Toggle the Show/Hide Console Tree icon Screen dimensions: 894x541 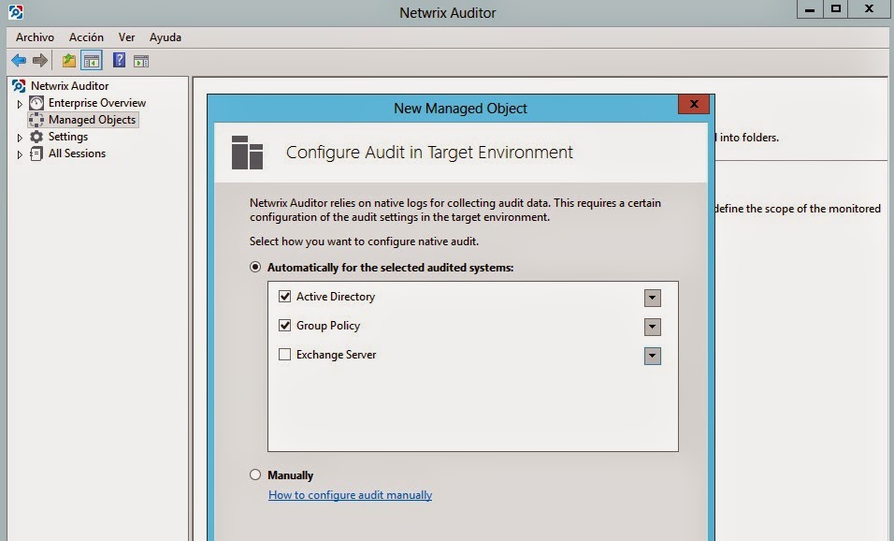91,61
